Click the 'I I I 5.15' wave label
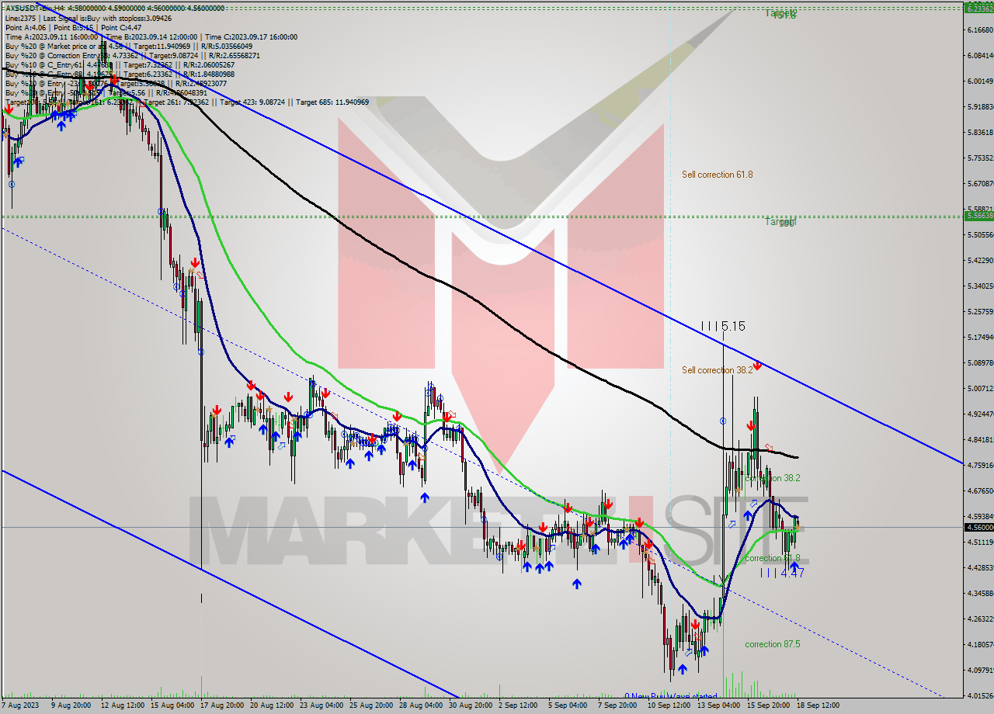Viewport: 994px width, 714px height. click(724, 327)
